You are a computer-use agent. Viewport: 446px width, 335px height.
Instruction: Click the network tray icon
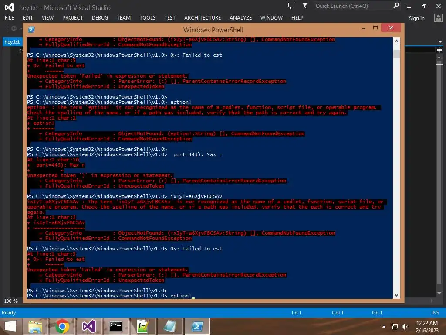(x=395, y=327)
